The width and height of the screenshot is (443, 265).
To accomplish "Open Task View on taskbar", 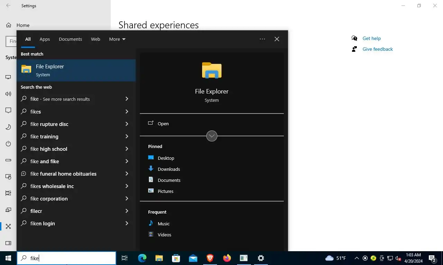I will point(125,258).
